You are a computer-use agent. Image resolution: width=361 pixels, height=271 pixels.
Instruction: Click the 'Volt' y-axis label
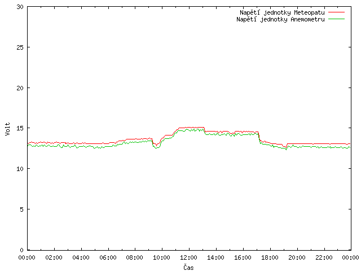tap(7, 129)
